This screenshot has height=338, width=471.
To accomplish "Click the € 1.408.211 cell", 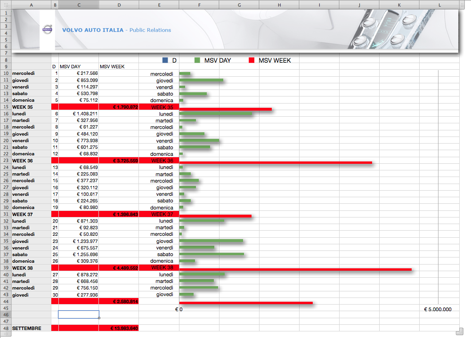I will coord(79,114).
